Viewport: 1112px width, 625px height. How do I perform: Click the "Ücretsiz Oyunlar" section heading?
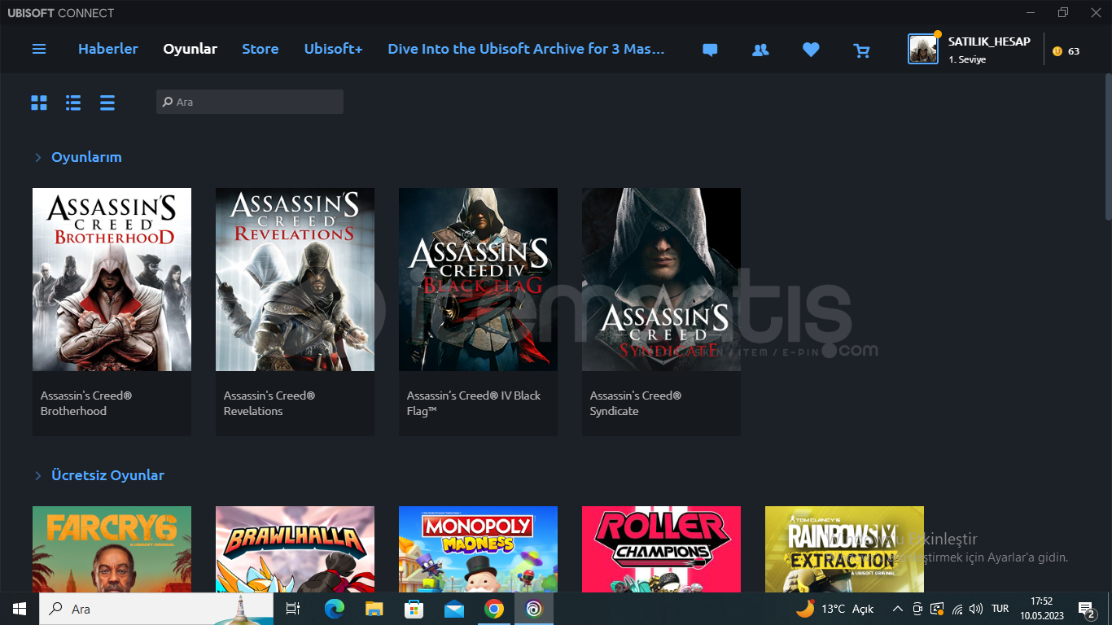click(x=107, y=475)
